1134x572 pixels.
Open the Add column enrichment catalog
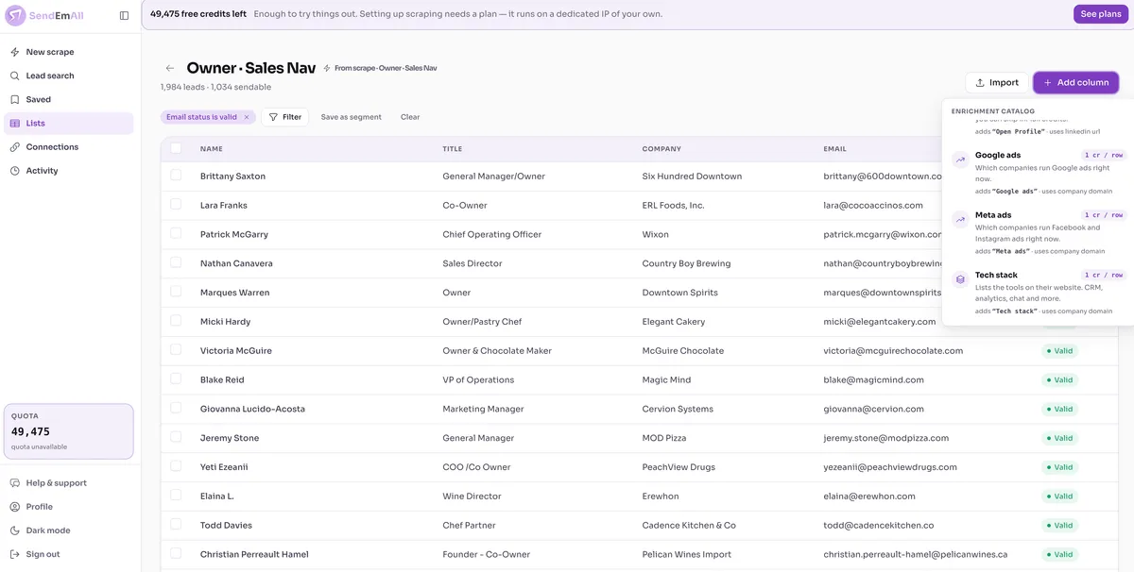click(1075, 82)
